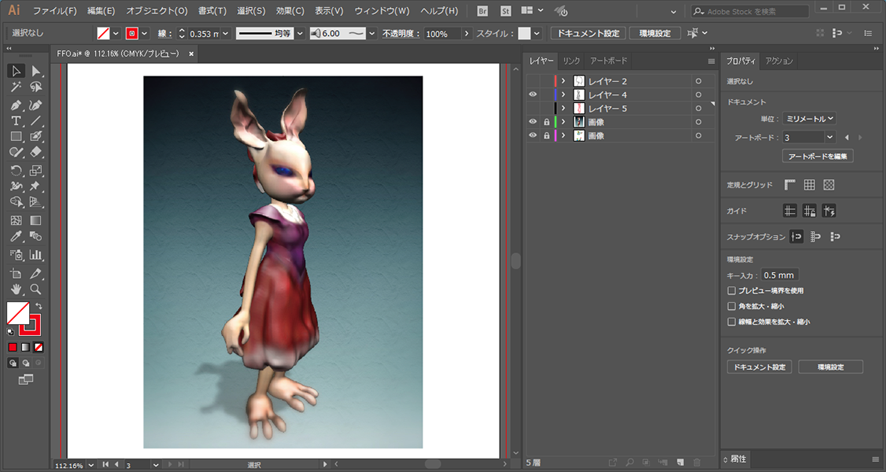Pick the Perspective Grid tool
Viewport: 886px width, 472px height.
point(35,202)
